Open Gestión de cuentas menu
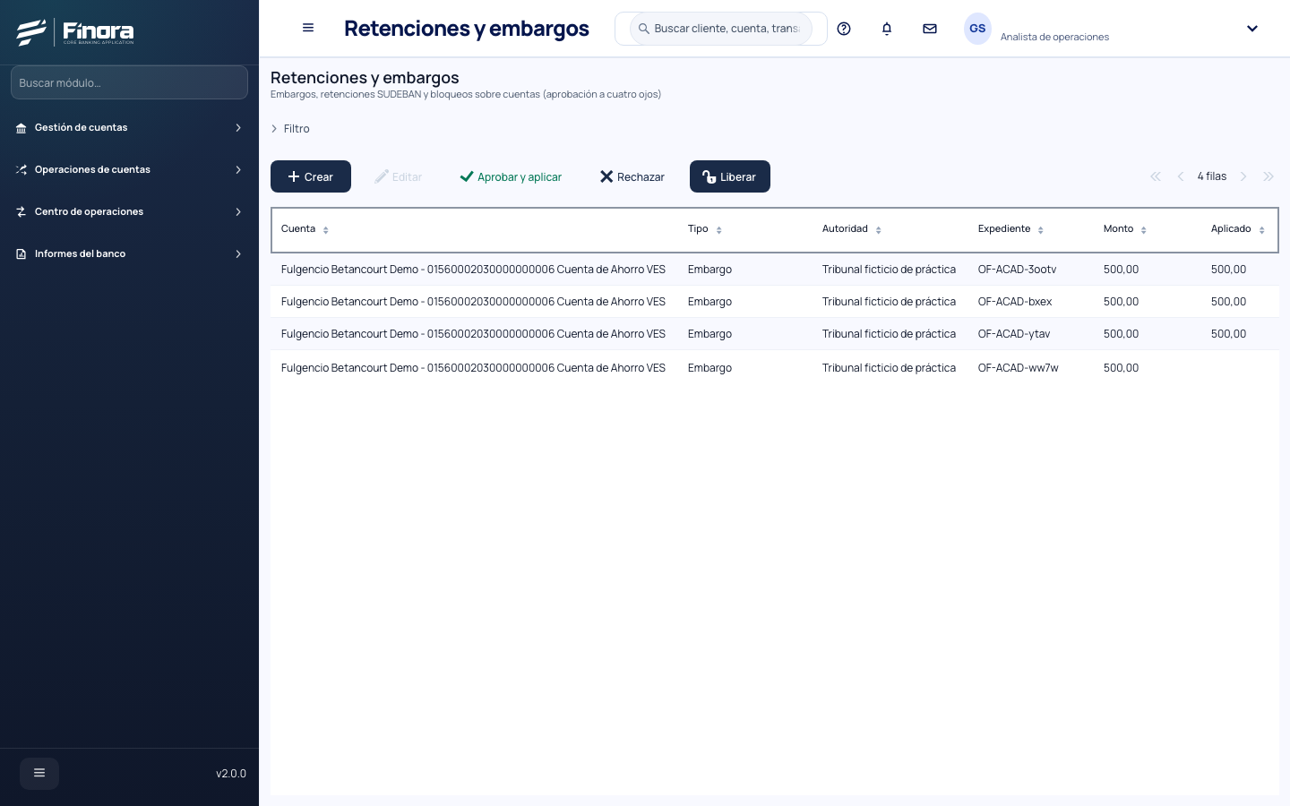 129,128
